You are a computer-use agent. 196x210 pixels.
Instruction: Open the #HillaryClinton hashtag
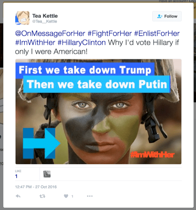click(x=82, y=43)
